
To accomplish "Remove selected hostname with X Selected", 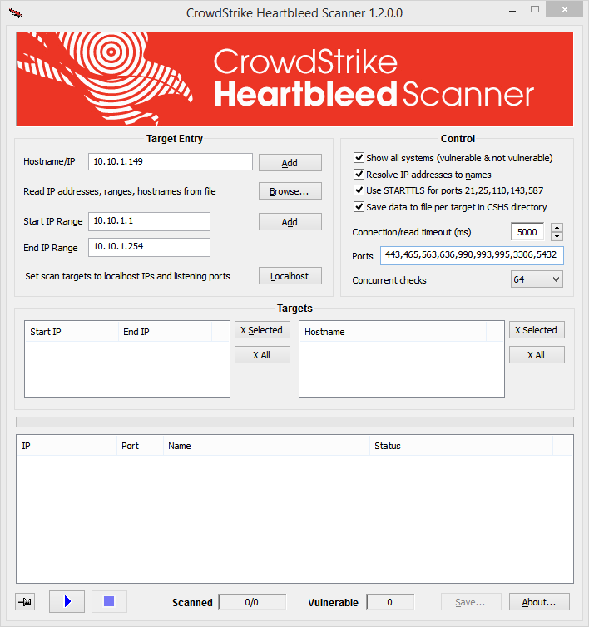I will pos(537,330).
